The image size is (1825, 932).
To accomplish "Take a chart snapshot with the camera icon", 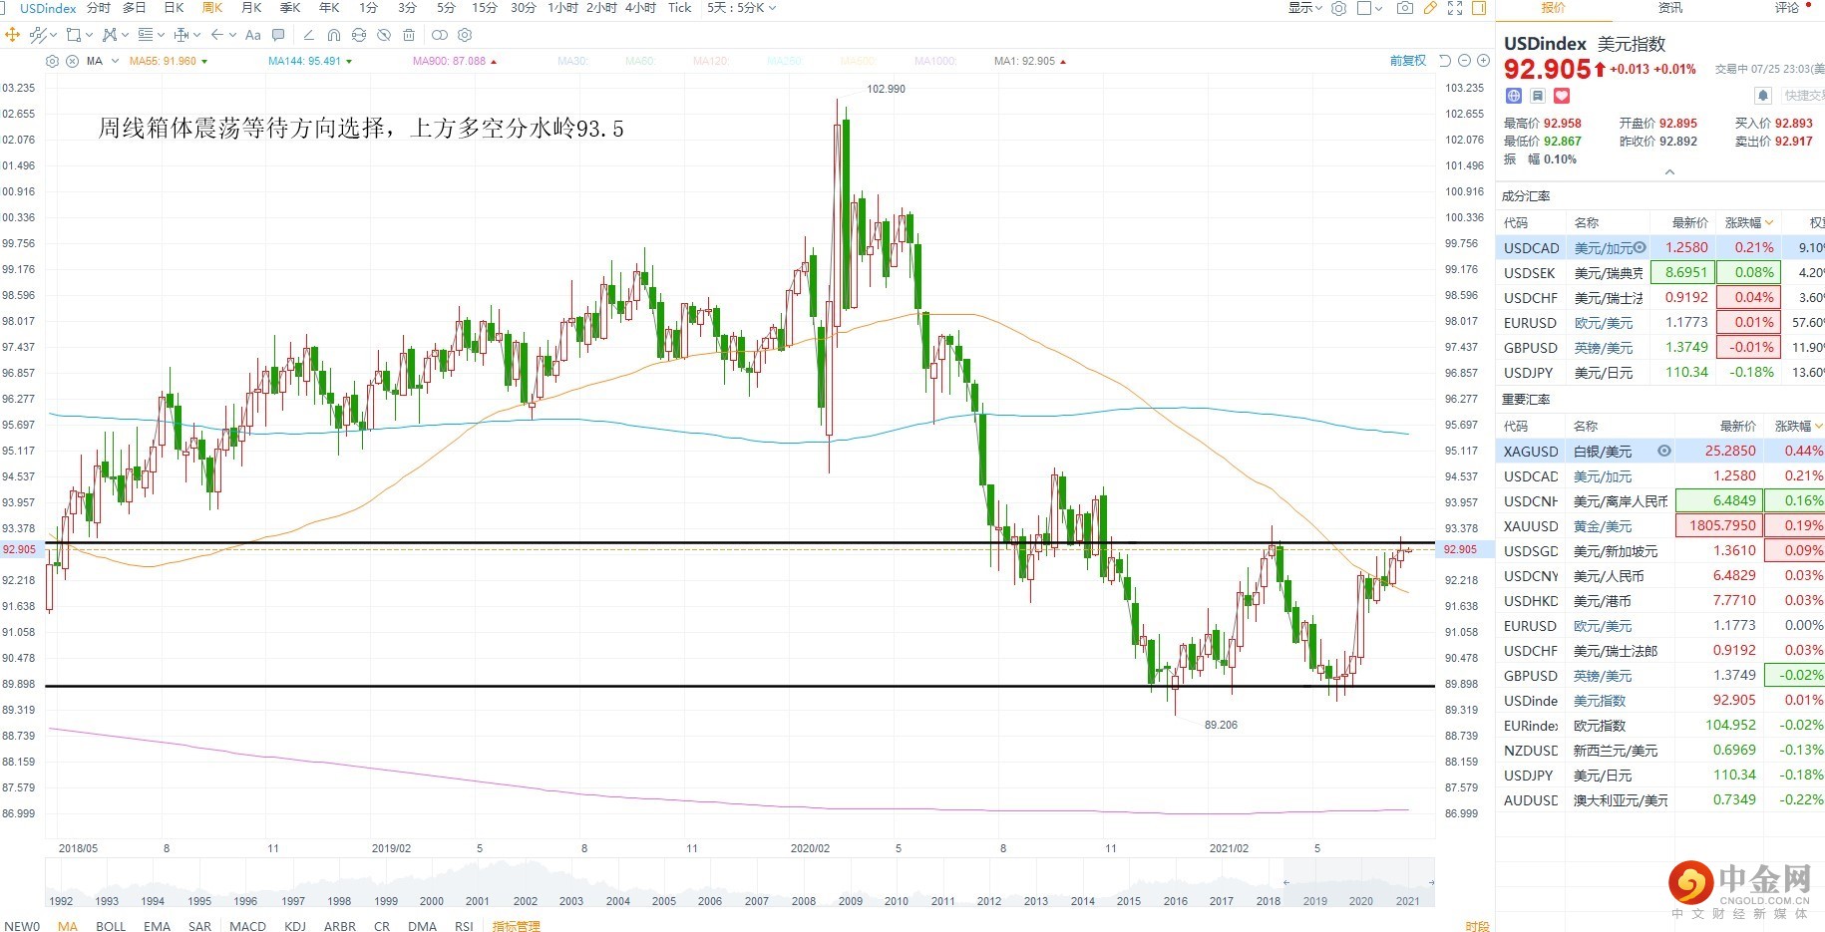I will tap(1405, 8).
